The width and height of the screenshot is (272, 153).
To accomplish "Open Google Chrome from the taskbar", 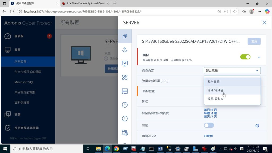I will click(116, 149).
